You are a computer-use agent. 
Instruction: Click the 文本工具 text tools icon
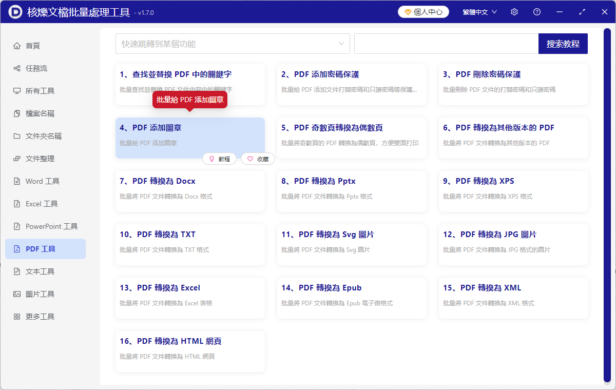[17, 271]
